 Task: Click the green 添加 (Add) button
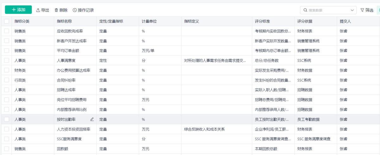18,10
